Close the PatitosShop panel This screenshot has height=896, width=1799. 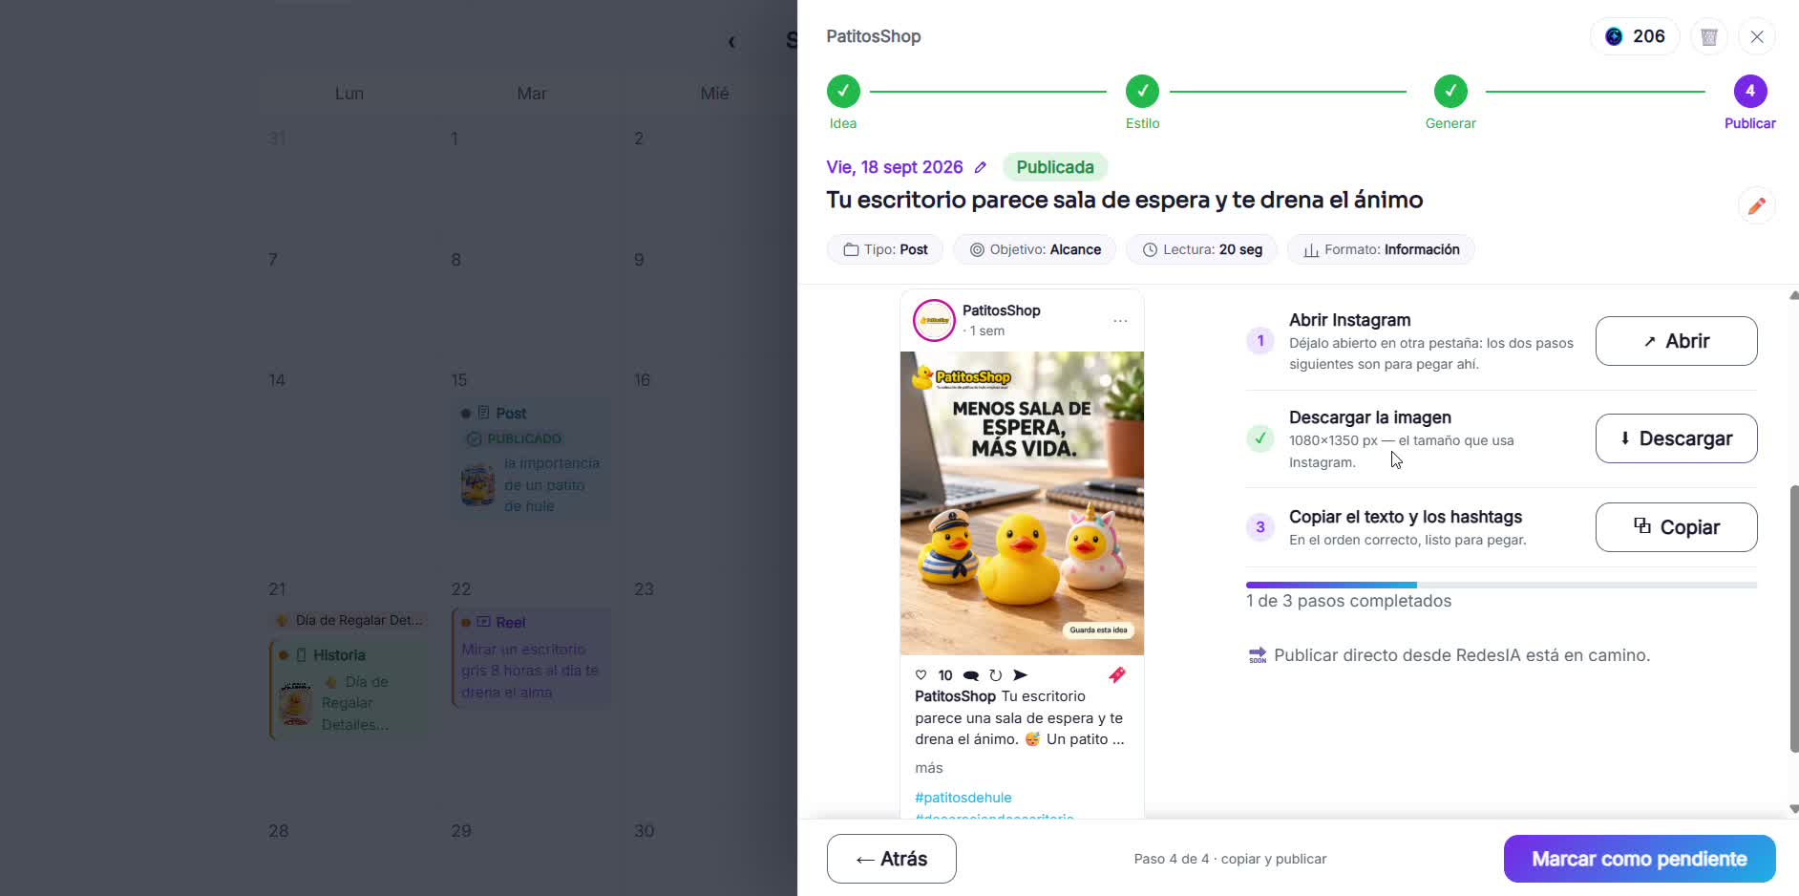tap(1757, 36)
